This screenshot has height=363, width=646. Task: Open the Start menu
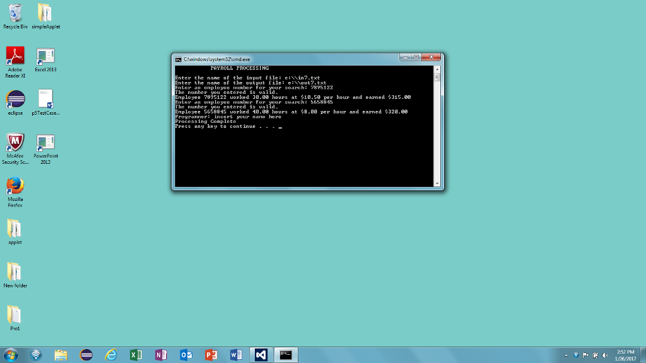11,355
